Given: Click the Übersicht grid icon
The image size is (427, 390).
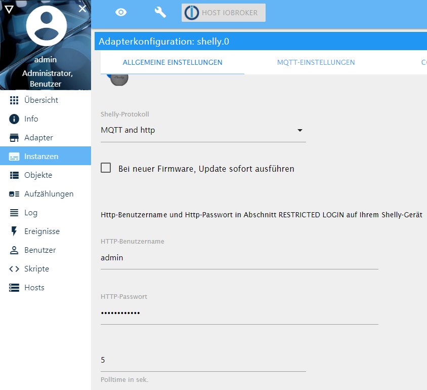Looking at the screenshot, I should [14, 100].
